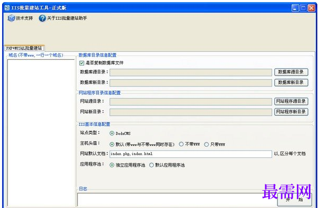
Task: Select 独立应用程序池 radio option
Action: (112, 165)
